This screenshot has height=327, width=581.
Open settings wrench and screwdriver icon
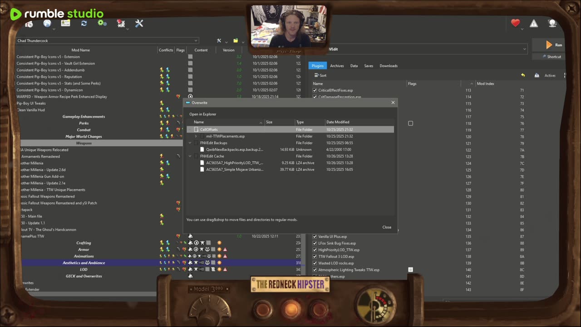point(139,24)
